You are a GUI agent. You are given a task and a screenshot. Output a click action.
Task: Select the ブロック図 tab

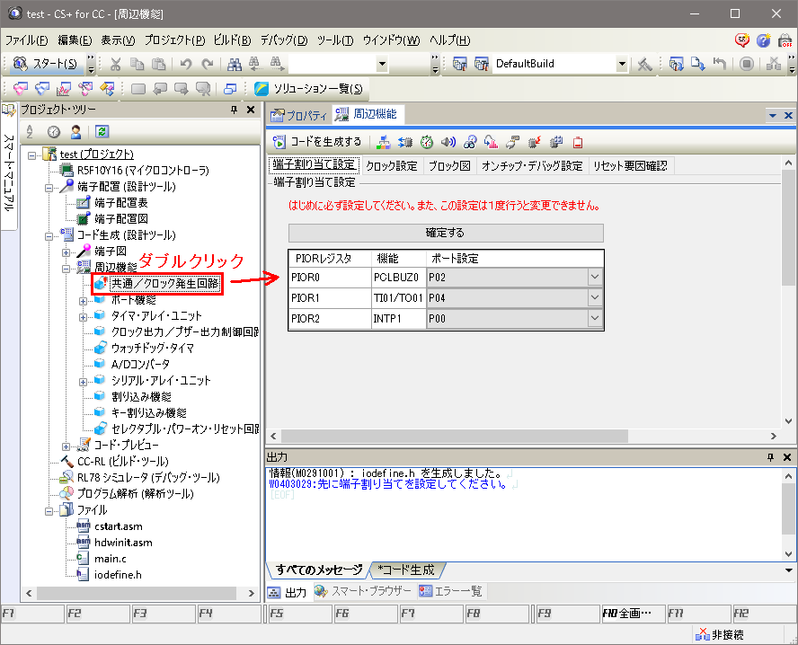tap(449, 166)
